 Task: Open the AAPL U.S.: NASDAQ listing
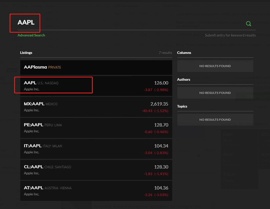pos(96,86)
